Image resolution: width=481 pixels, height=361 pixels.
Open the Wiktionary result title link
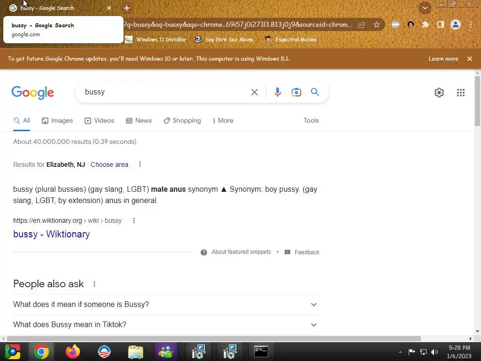[52, 234]
